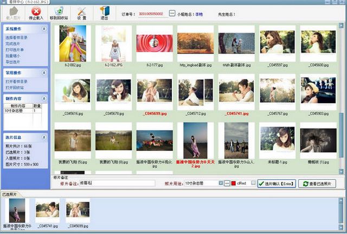Click the 停止载入 stop loading icon
Image resolution: width=347 pixels, height=234 pixels.
pyautogui.click(x=36, y=11)
